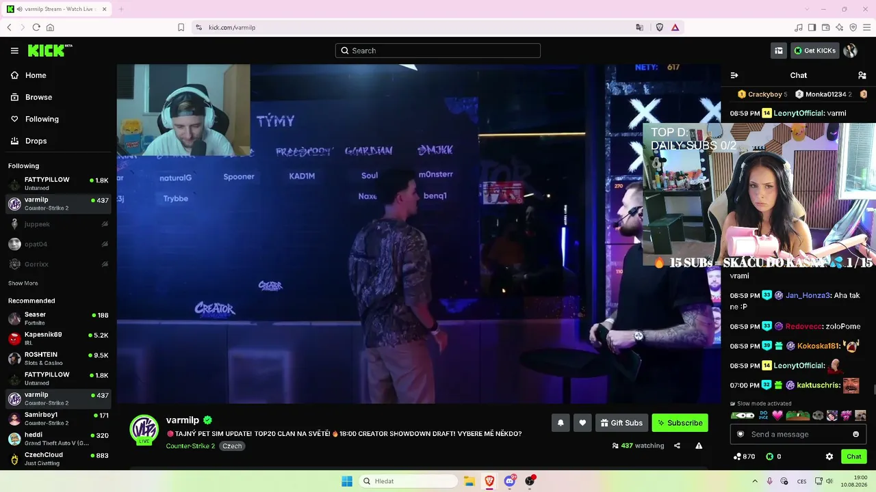Open Windows Start menu
This screenshot has height=492, width=876.
pyautogui.click(x=347, y=481)
